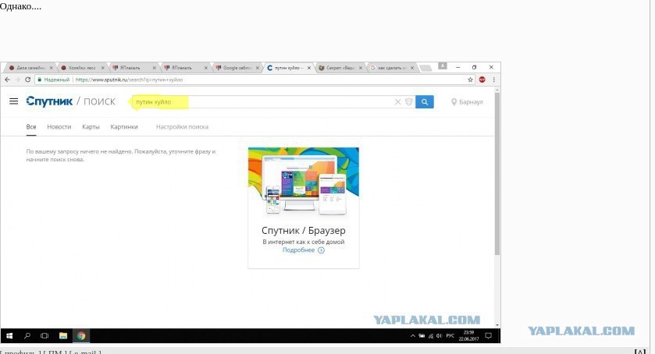Click the shield icon in search box
This screenshot has width=655, height=354.
pos(409,102)
